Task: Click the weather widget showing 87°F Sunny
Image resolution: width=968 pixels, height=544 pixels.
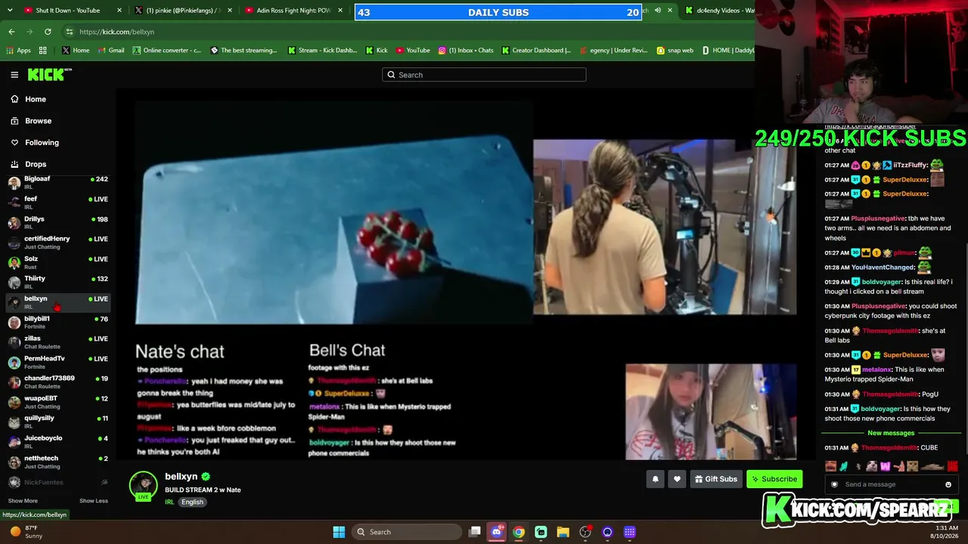Action: (x=25, y=531)
